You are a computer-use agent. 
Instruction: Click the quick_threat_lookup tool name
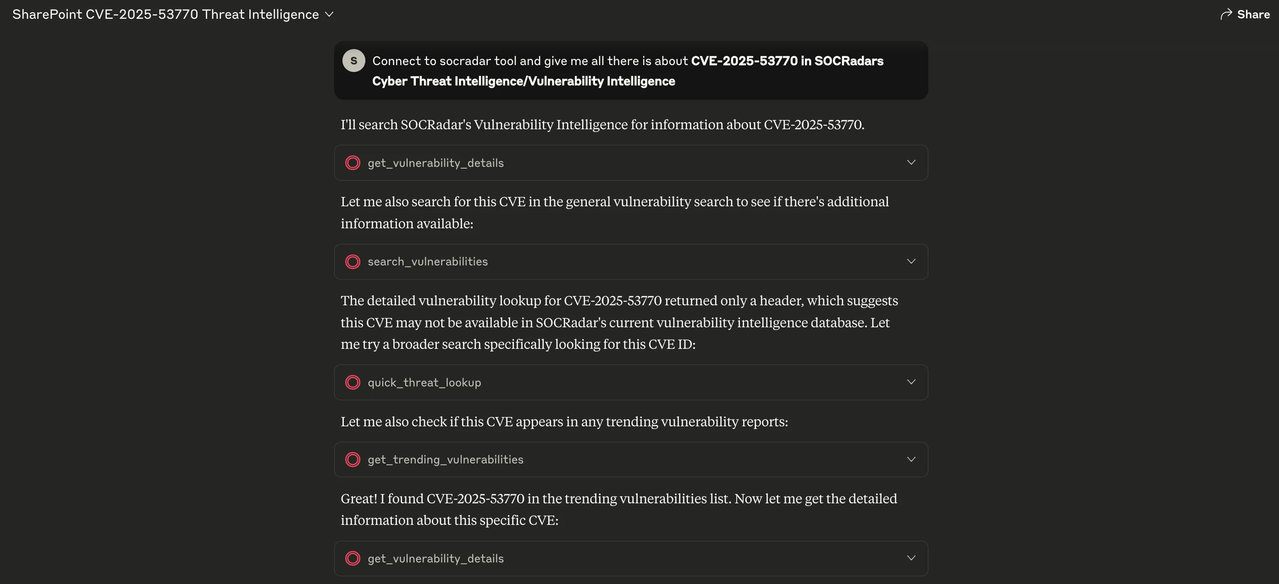pos(424,382)
